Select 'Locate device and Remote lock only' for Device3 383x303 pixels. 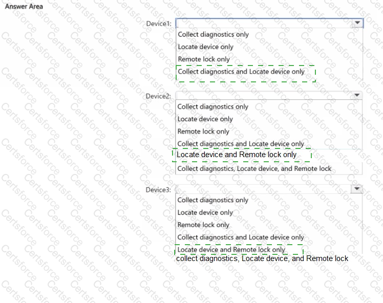click(x=231, y=250)
